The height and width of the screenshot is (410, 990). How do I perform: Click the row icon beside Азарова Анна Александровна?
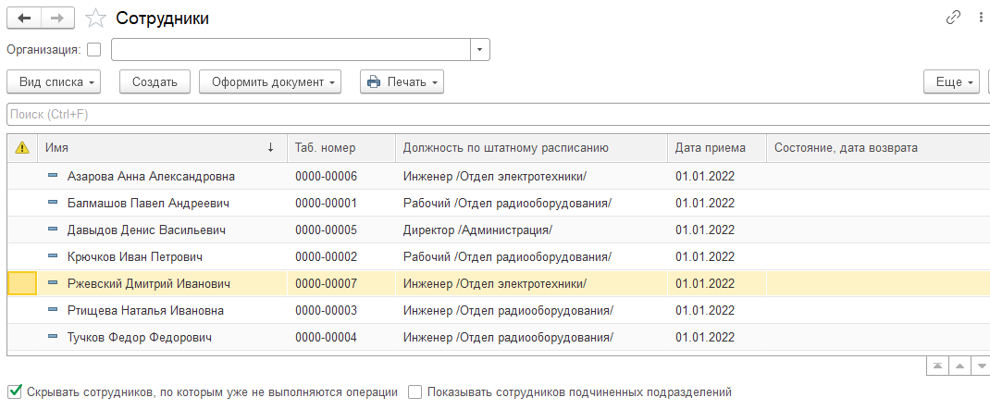(x=52, y=176)
